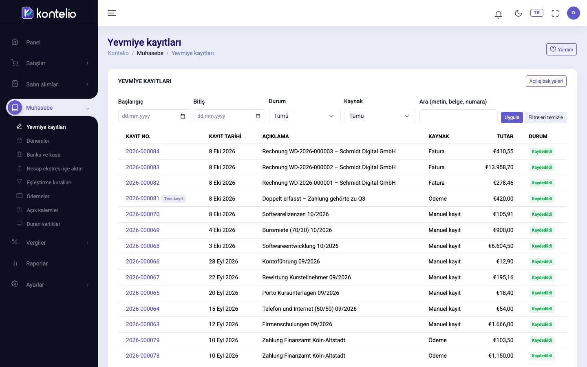587x367 pixels.
Task: Expand the Satın alımlar chevron
Action: [87, 84]
